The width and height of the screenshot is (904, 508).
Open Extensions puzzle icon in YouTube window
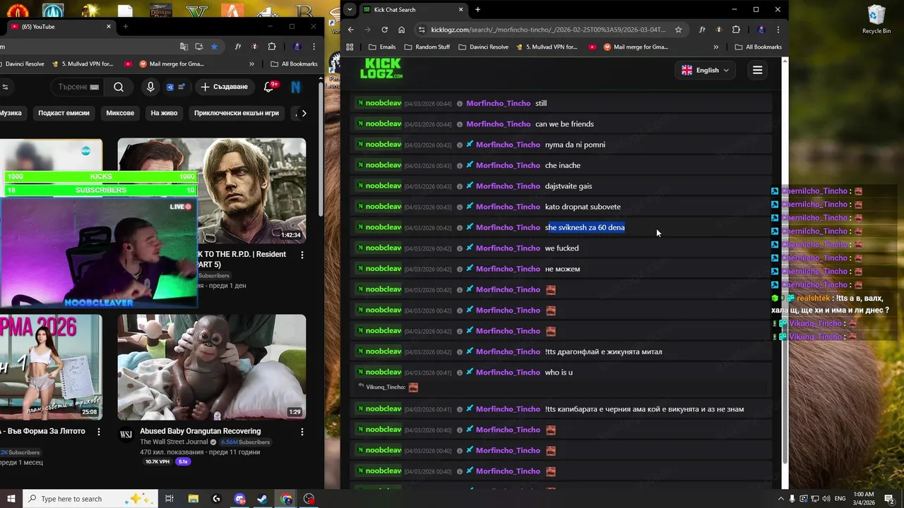tap(272, 47)
